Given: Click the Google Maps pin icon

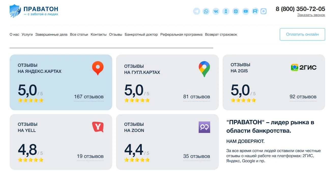Looking at the screenshot, I should click(204, 69).
